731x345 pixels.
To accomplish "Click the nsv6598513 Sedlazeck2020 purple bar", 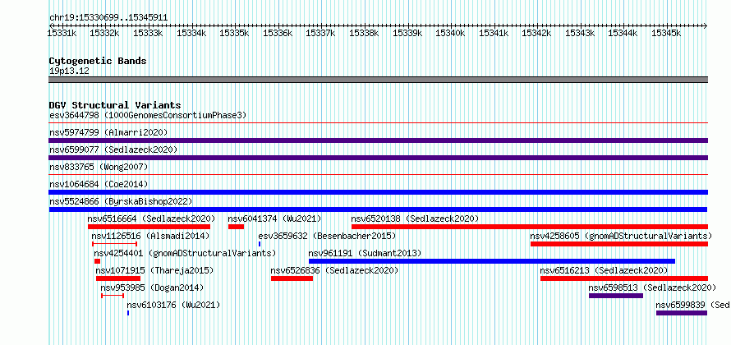I will point(616,296).
